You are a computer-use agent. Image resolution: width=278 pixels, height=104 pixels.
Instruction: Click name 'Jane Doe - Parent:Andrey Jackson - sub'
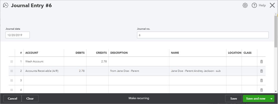(x=196, y=71)
